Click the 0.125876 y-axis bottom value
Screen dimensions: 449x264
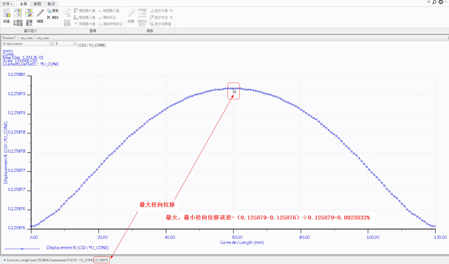click(x=17, y=228)
